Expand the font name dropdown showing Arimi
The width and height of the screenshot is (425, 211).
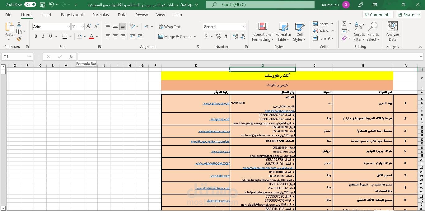[x=68, y=27]
